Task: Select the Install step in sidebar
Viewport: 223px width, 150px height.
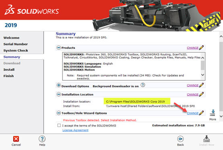Action: coord(9,70)
